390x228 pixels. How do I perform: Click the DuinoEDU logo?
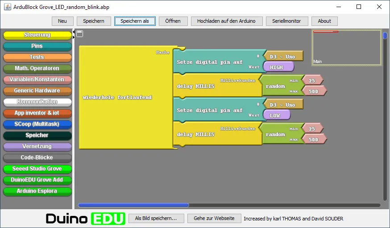point(79,218)
